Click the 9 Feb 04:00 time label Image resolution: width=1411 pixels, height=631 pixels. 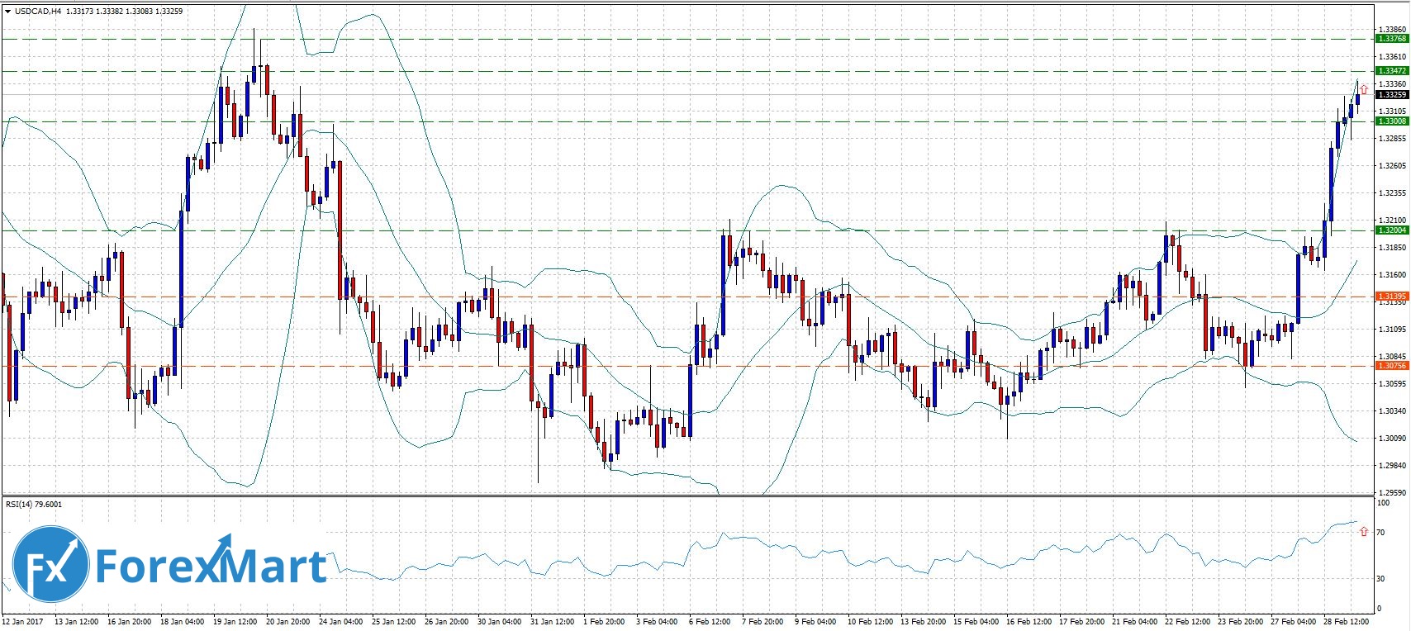(x=815, y=621)
